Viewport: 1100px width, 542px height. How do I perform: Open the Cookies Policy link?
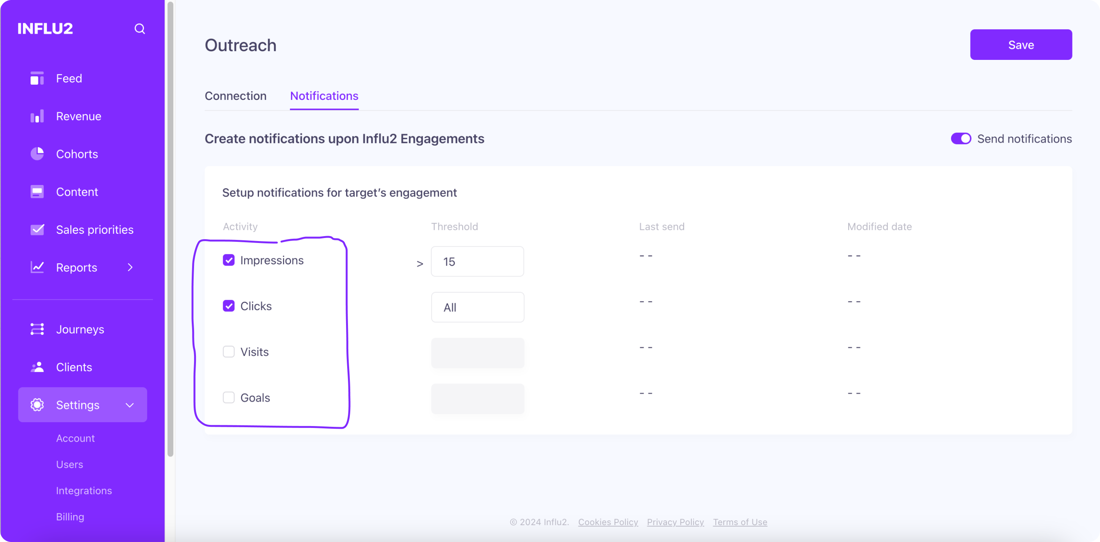click(608, 522)
